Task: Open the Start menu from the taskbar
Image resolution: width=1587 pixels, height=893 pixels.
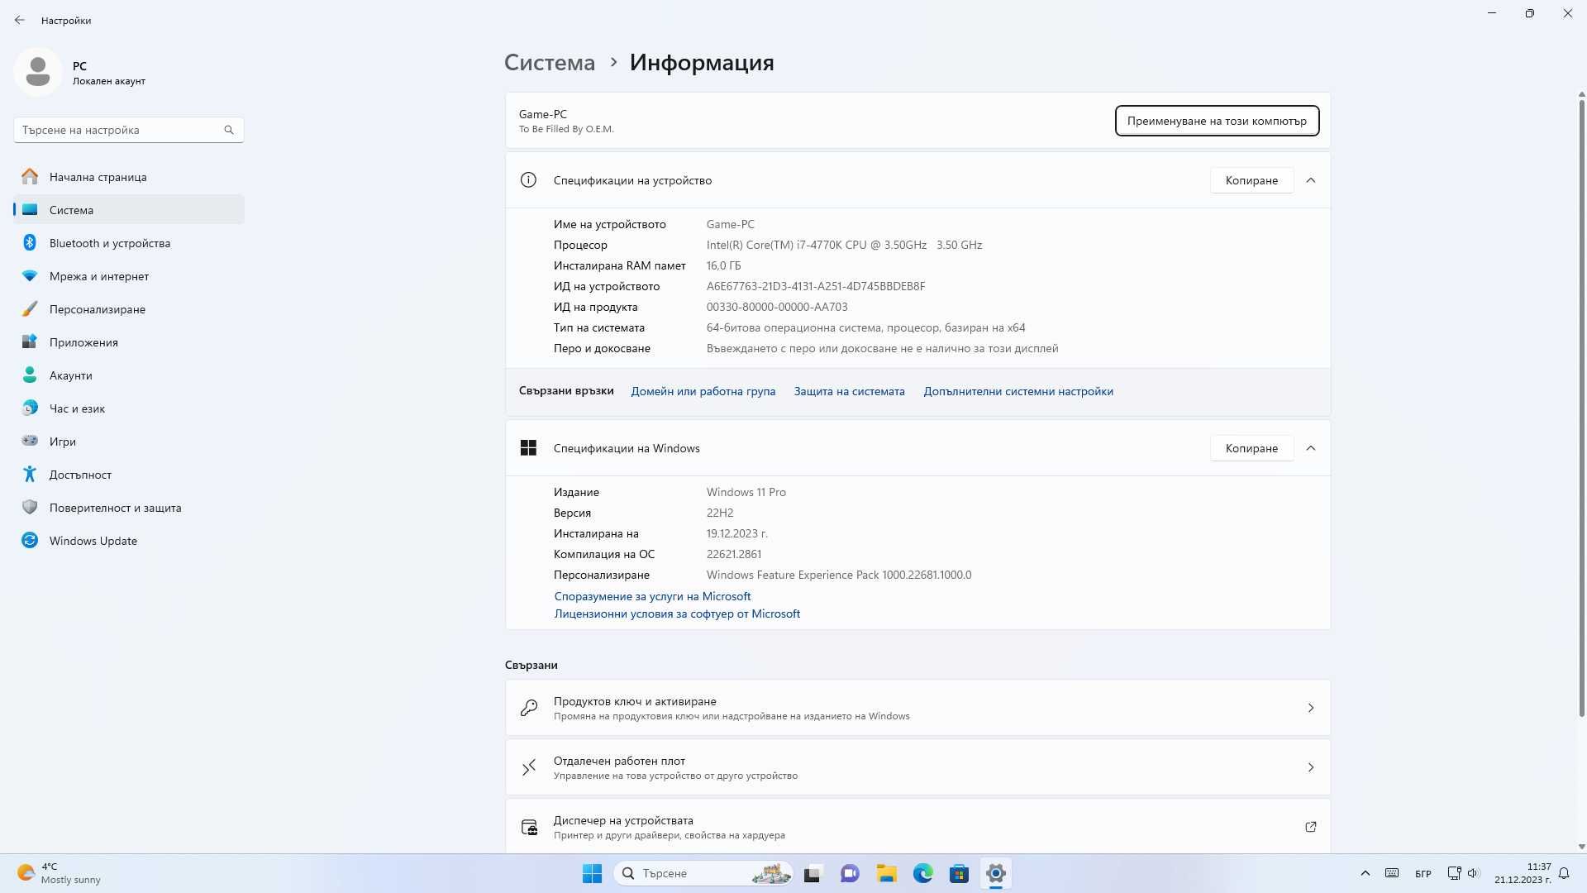Action: 592,873
